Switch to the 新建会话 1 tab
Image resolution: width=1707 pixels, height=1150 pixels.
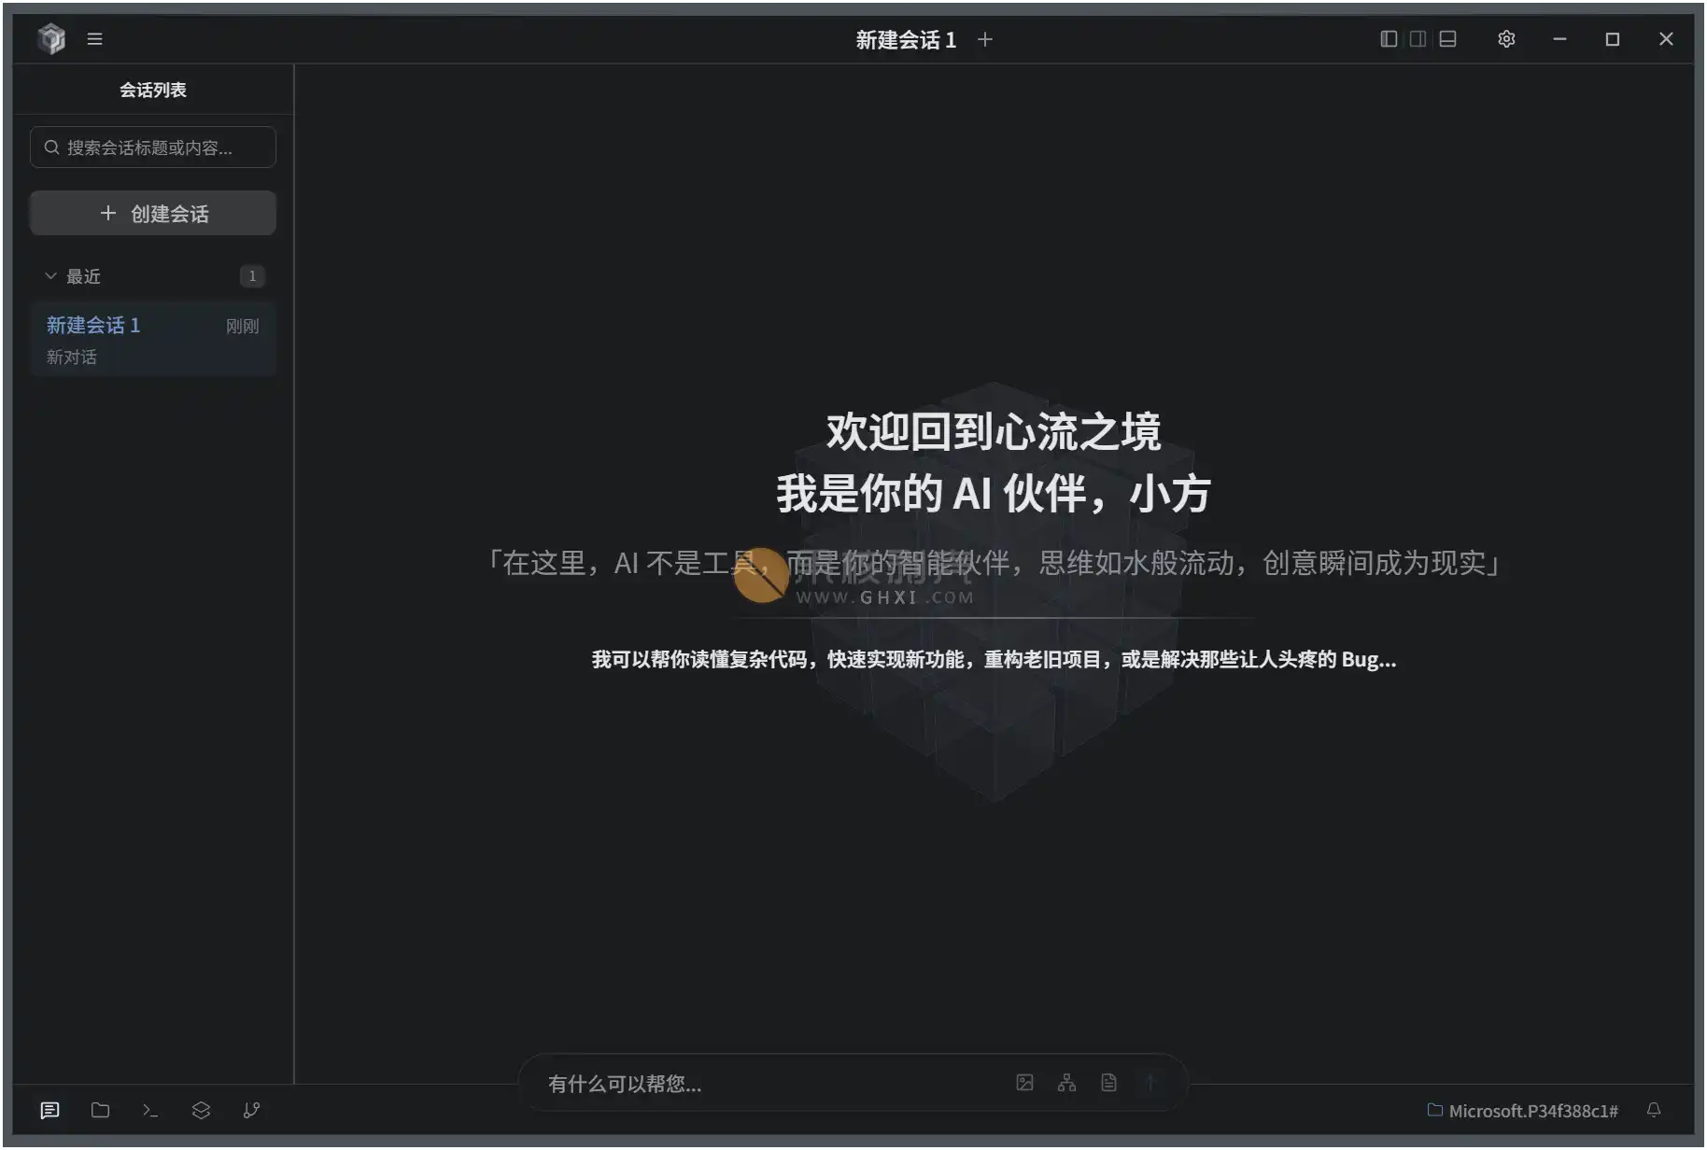(903, 39)
